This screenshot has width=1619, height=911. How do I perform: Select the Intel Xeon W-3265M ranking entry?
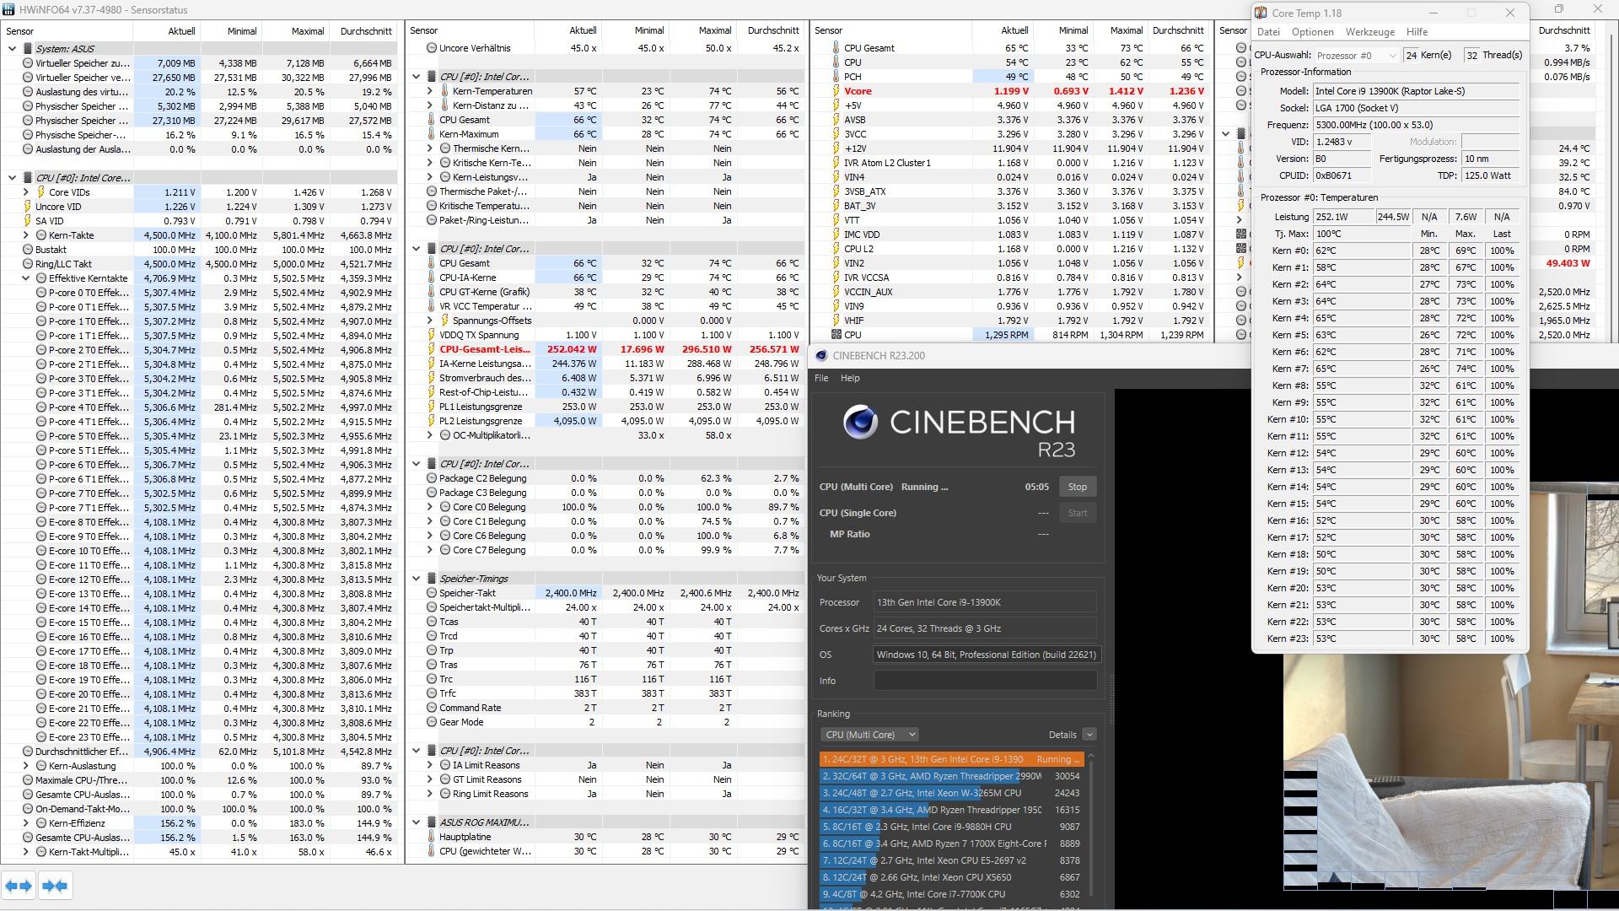point(951,793)
